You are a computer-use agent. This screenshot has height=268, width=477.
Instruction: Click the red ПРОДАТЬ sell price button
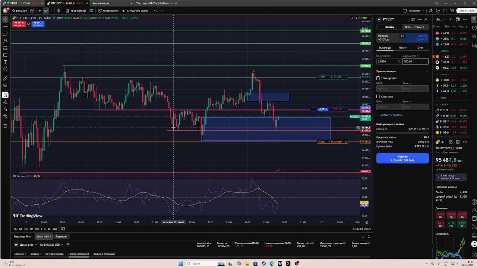19,24
